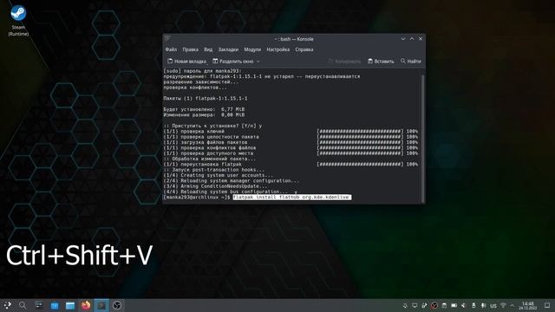Click the manka293@archlinux prompt text

coord(197,197)
